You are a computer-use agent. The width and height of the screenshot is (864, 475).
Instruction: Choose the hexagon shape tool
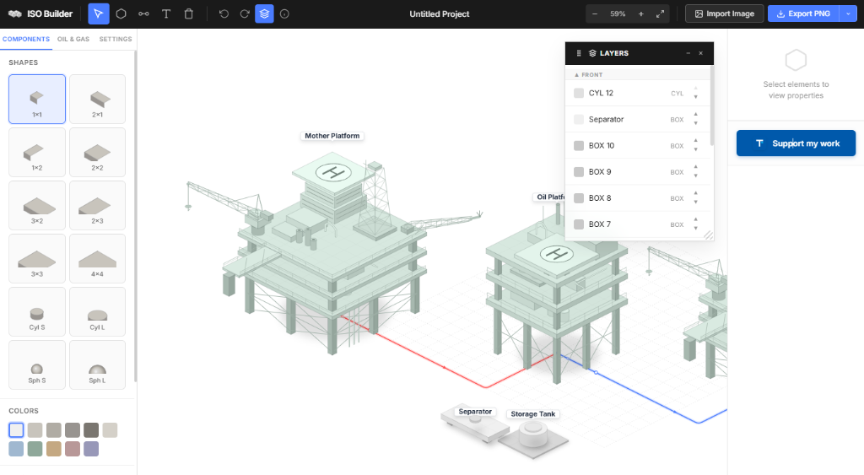tap(121, 13)
